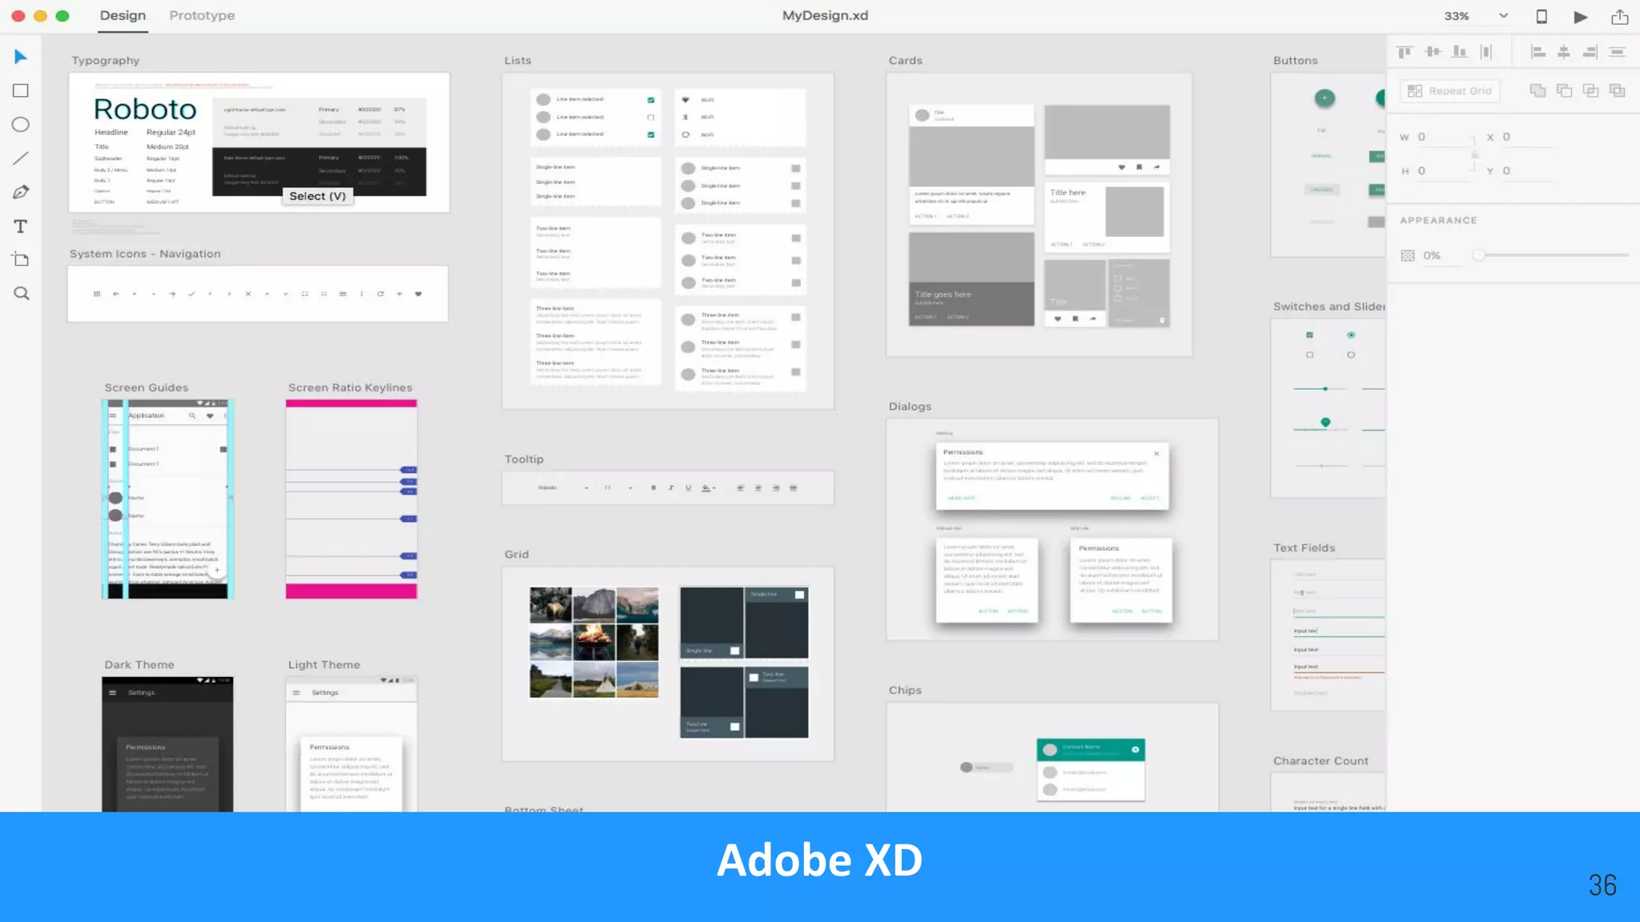Choose the Text tool
Screen dimensions: 1640x922
(21, 226)
